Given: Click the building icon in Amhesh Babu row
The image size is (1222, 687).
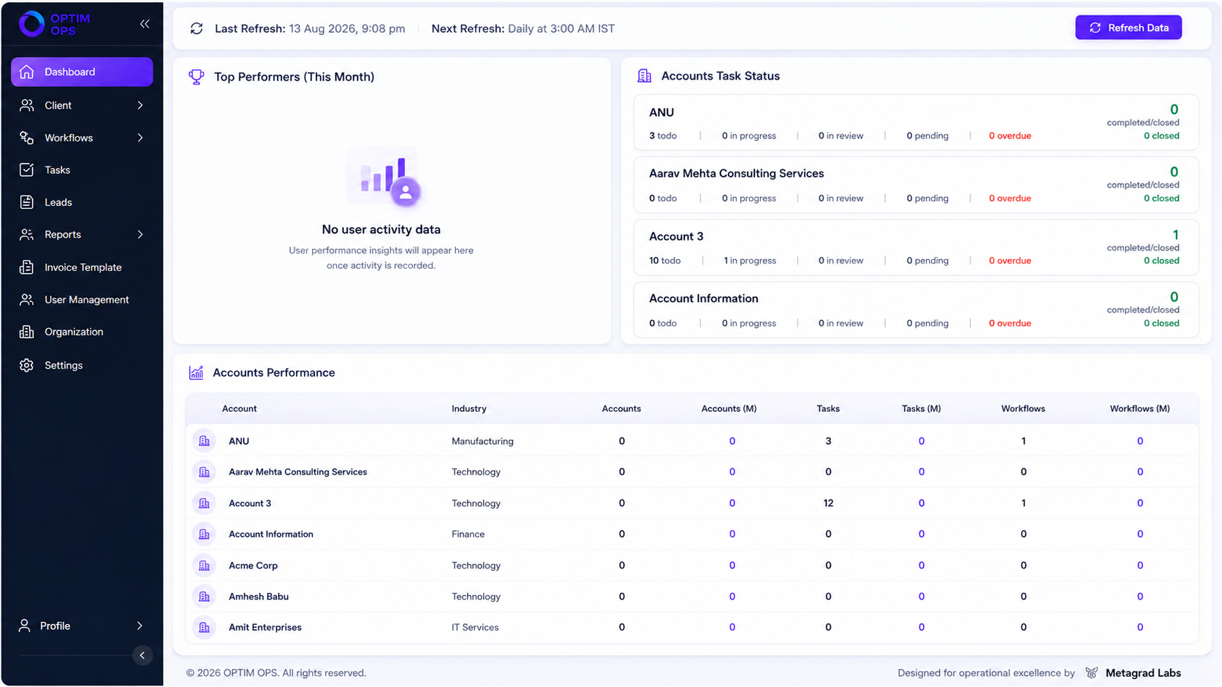Looking at the screenshot, I should [205, 596].
